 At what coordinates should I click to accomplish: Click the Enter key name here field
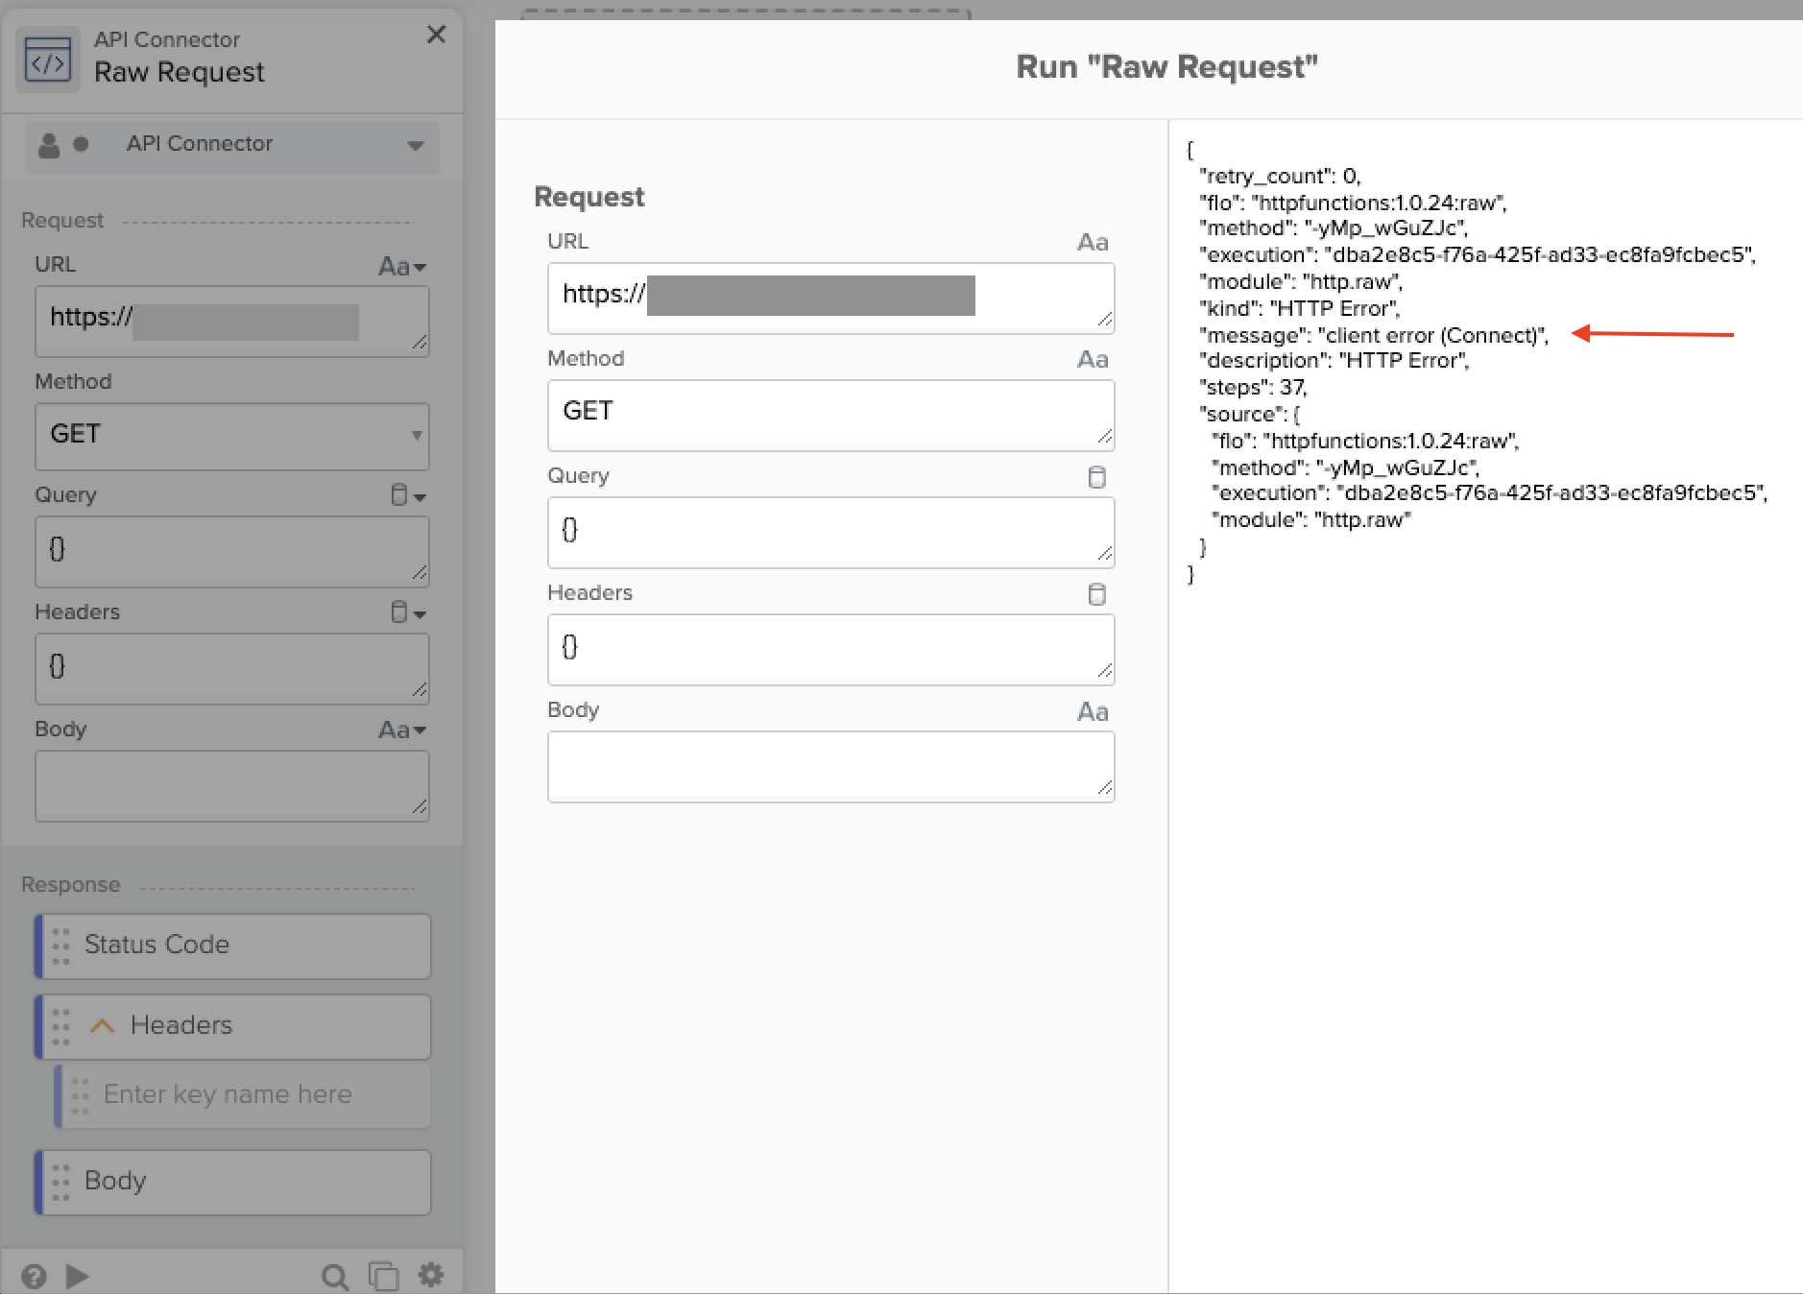pyautogui.click(x=242, y=1095)
